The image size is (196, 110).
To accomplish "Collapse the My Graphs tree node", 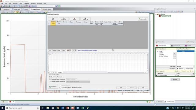I will click(156, 14).
